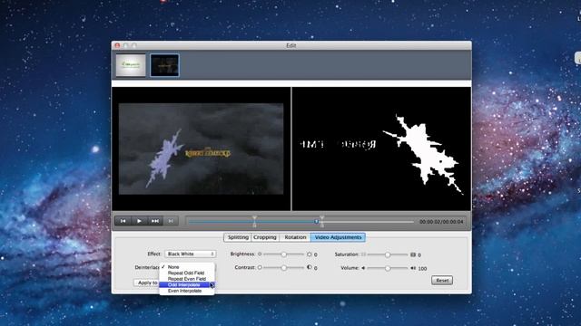This screenshot has height=326, width=581.
Task: Select the second dark clip thumbnail
Action: tap(164, 65)
